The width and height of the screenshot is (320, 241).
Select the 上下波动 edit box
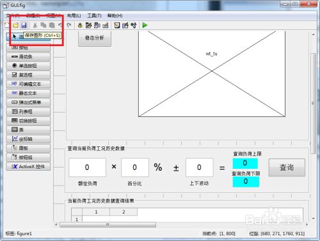pyautogui.click(x=199, y=167)
